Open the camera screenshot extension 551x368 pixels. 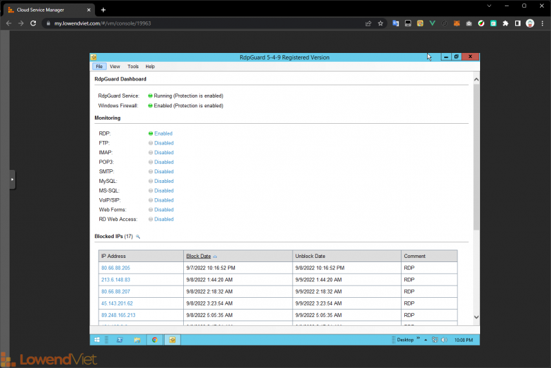[469, 23]
